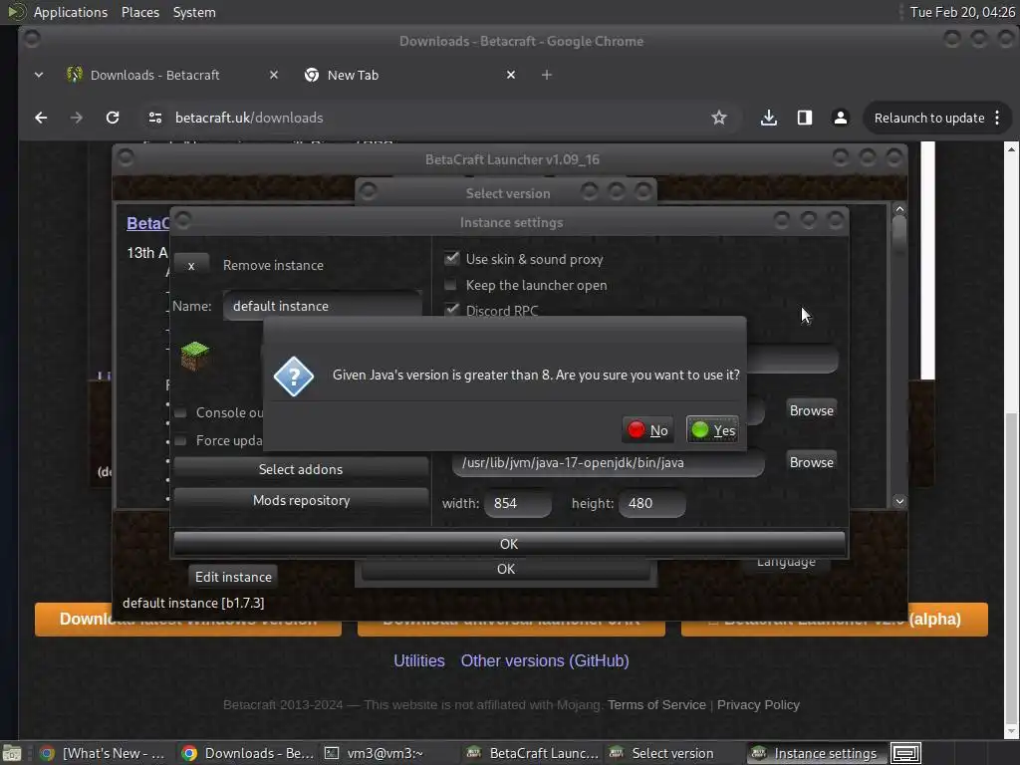Open Chrome profile icon
1020x765 pixels.
pyautogui.click(x=841, y=118)
